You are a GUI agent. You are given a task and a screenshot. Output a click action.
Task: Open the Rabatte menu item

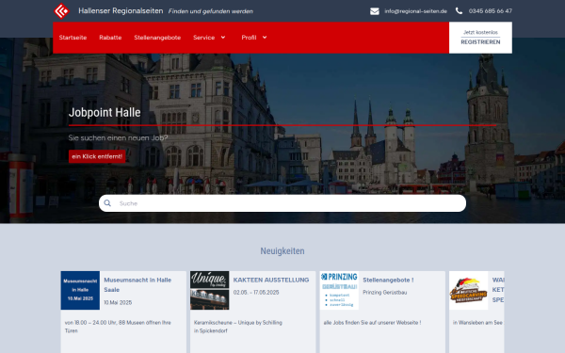coord(110,38)
